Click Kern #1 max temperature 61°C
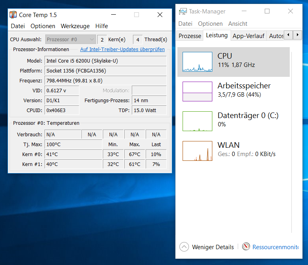The width and height of the screenshot is (308, 265). pyautogui.click(x=135, y=164)
